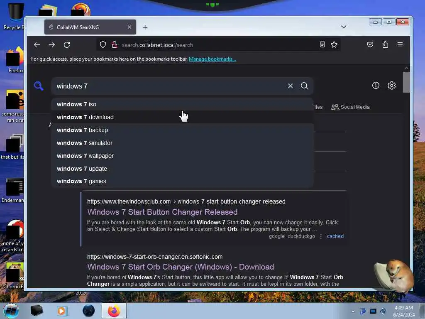
Task: Select the CollabVM SearXNG tab
Action: click(x=90, y=27)
